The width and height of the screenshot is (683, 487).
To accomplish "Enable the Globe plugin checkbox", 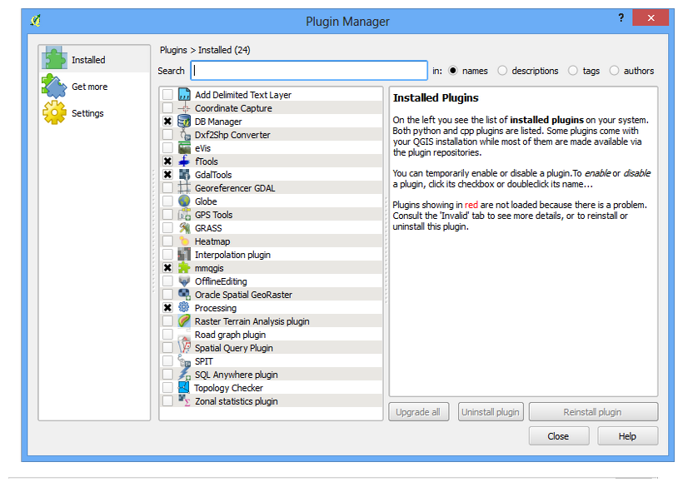I will point(167,201).
